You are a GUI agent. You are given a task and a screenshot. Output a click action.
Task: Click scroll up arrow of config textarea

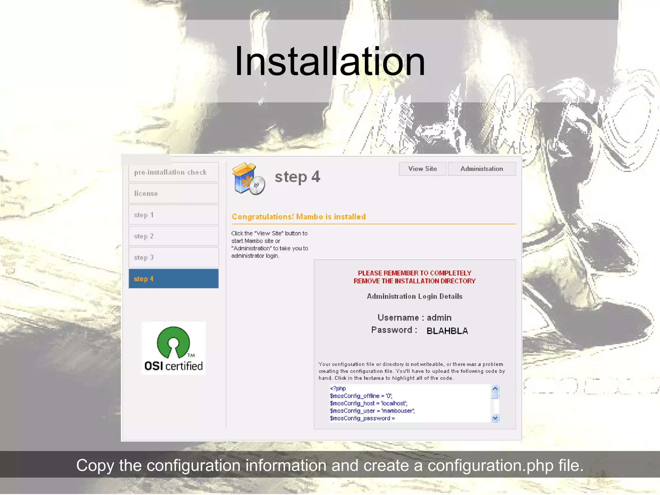click(495, 389)
